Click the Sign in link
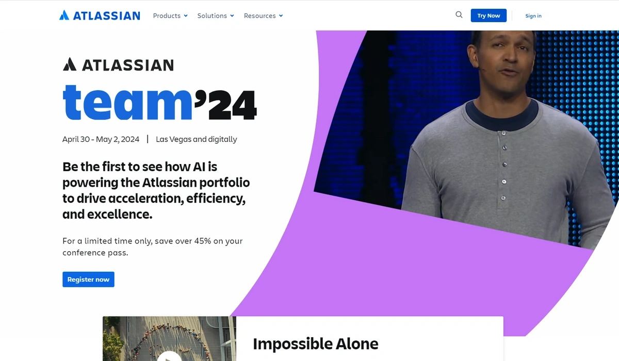The width and height of the screenshot is (619, 361). coord(533,16)
